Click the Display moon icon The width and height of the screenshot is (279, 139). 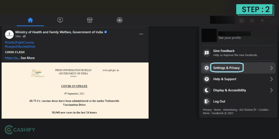coord(207,90)
